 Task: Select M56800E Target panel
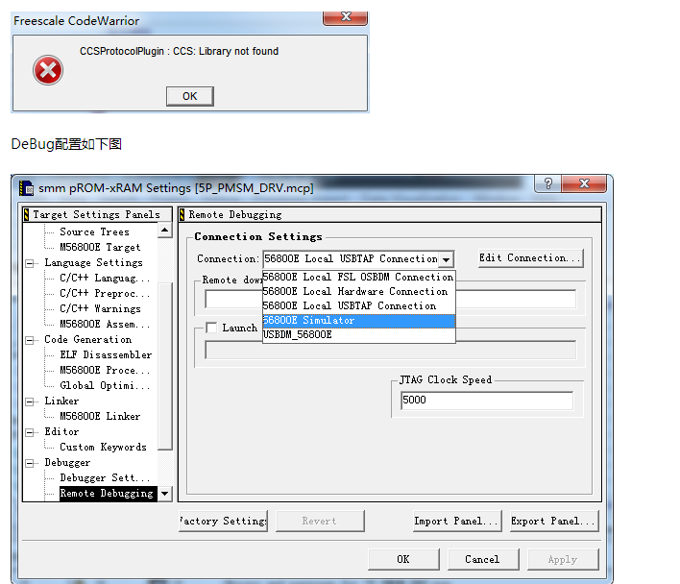tap(100, 247)
